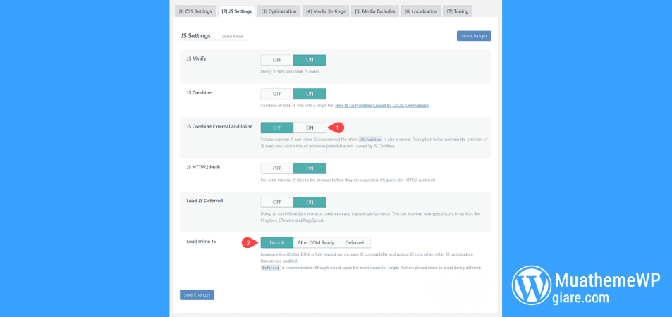This screenshot has height=317, width=672.
Task: Click the red number 1 marker
Action: [x=338, y=128]
